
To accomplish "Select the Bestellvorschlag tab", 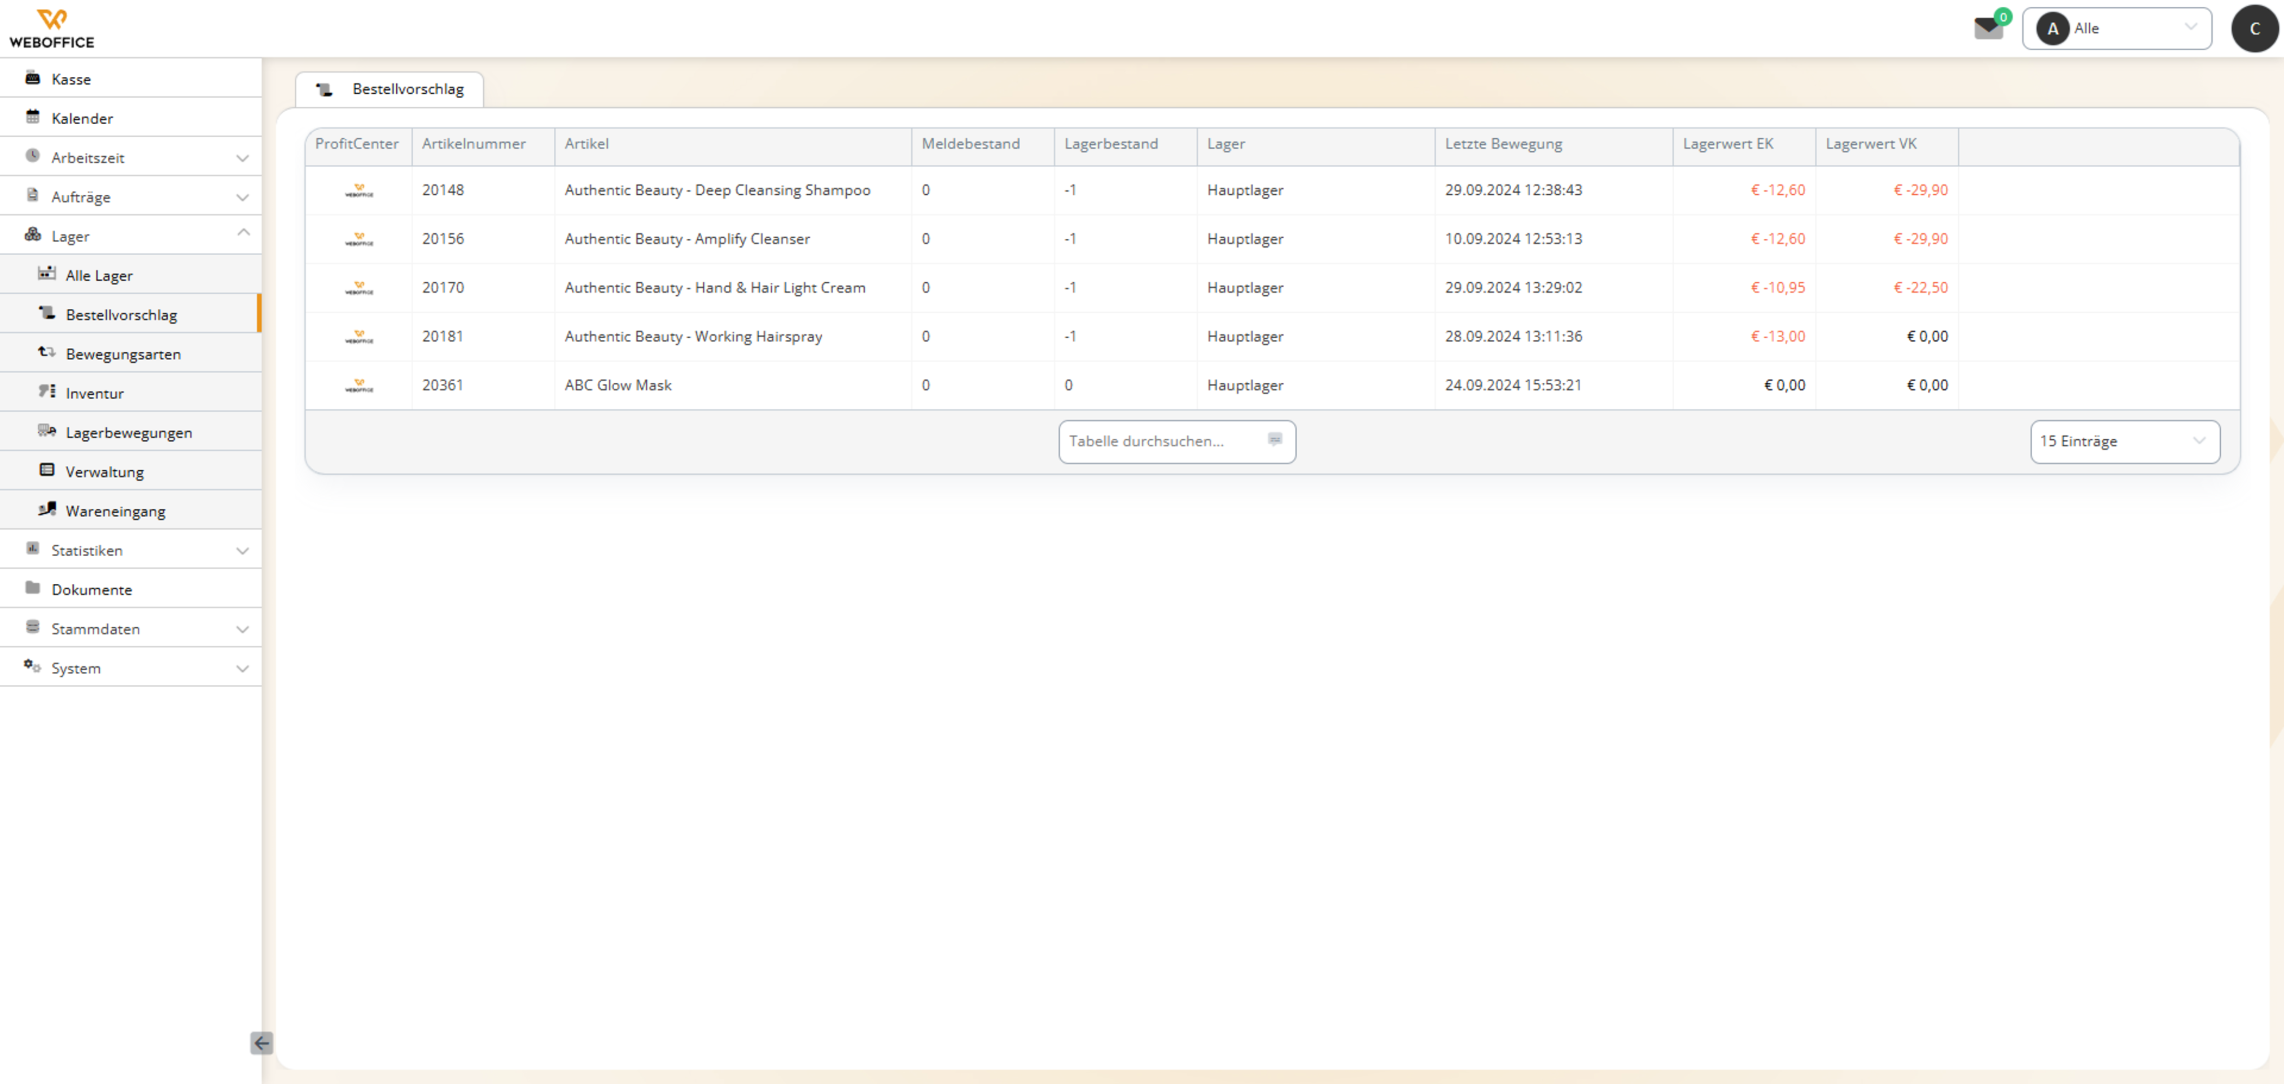I will coord(390,90).
